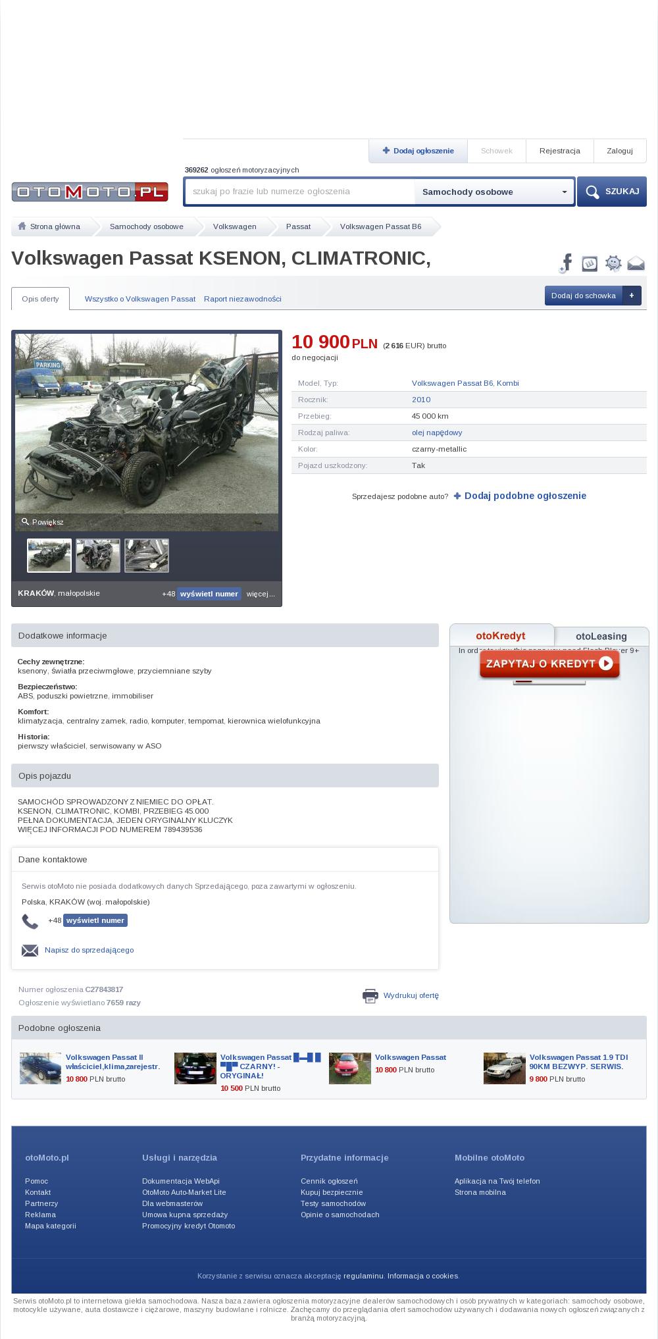The height and width of the screenshot is (1339, 658).
Task: Select the second car photo thumbnail
Action: 98,556
